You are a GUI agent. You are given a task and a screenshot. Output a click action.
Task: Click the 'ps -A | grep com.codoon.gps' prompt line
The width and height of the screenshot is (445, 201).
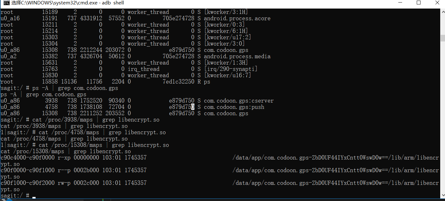click(59, 88)
